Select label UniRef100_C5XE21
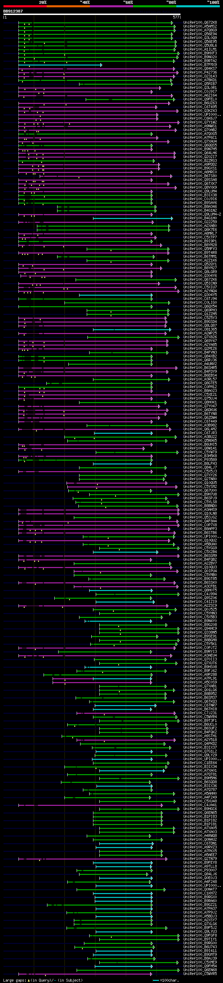 (200, 395)
